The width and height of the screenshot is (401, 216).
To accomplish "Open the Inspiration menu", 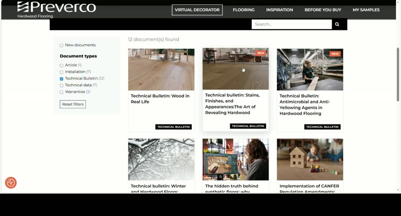I will [279, 10].
